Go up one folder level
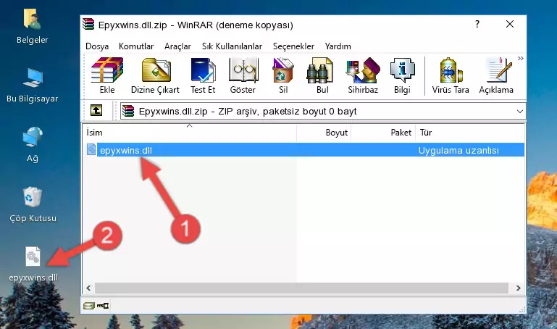This screenshot has height=329, width=557. (96, 110)
